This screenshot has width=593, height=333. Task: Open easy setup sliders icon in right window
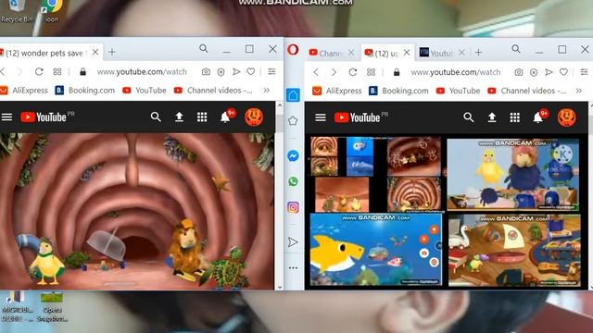pos(584,72)
